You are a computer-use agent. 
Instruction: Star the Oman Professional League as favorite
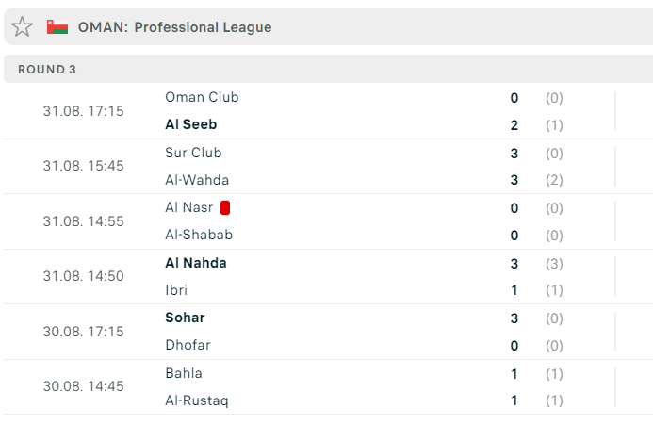[22, 26]
